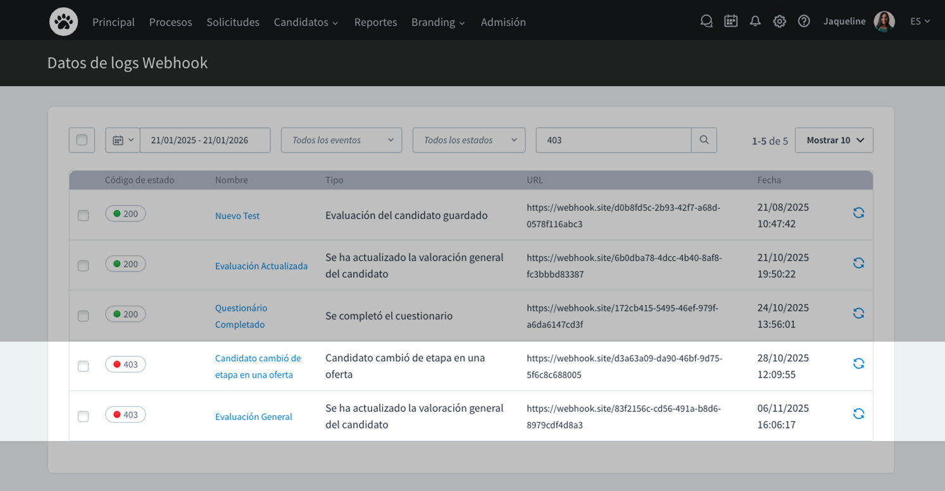
Task: Open the Todos los estados dropdown
Action: point(468,140)
